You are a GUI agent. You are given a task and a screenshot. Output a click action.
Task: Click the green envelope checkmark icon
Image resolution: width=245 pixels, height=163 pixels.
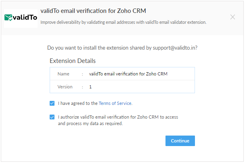coord(8,18)
